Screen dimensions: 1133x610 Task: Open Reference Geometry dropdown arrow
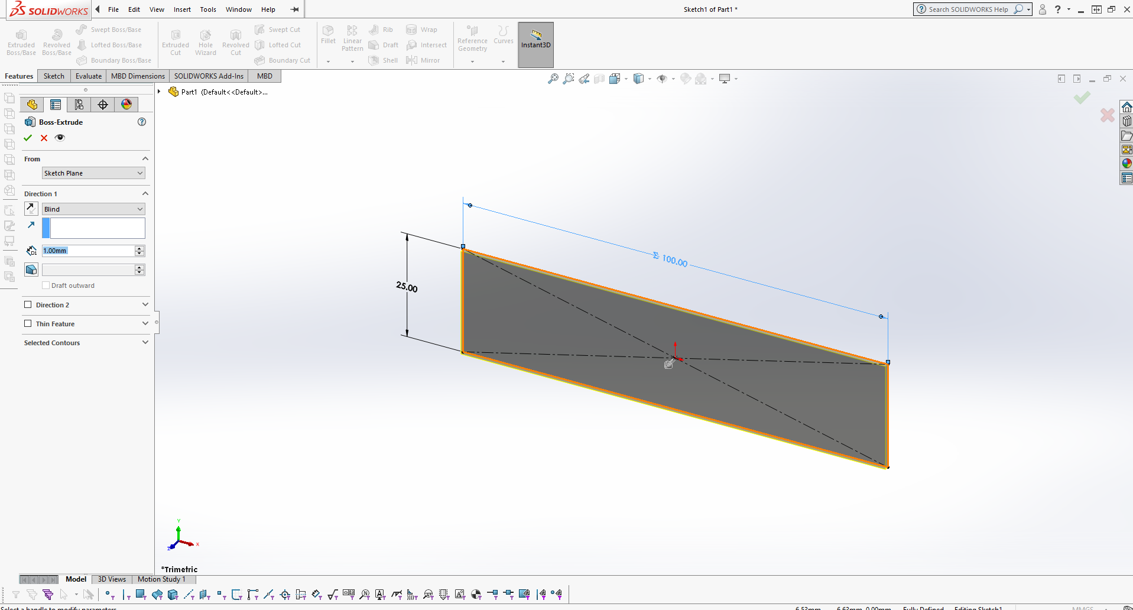point(472,61)
